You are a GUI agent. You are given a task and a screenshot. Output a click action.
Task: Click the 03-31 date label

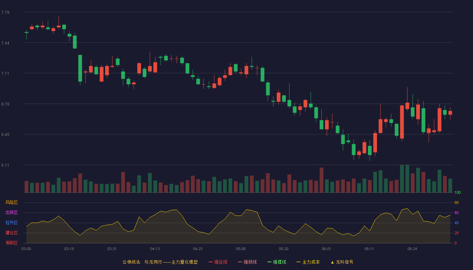click(112, 249)
